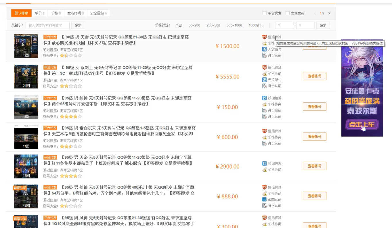Viewport: 392px width, 228px height.
Task: Click the 价格协商 money-bag icon in the ¥5555.00 listing
Action: (x=264, y=74)
